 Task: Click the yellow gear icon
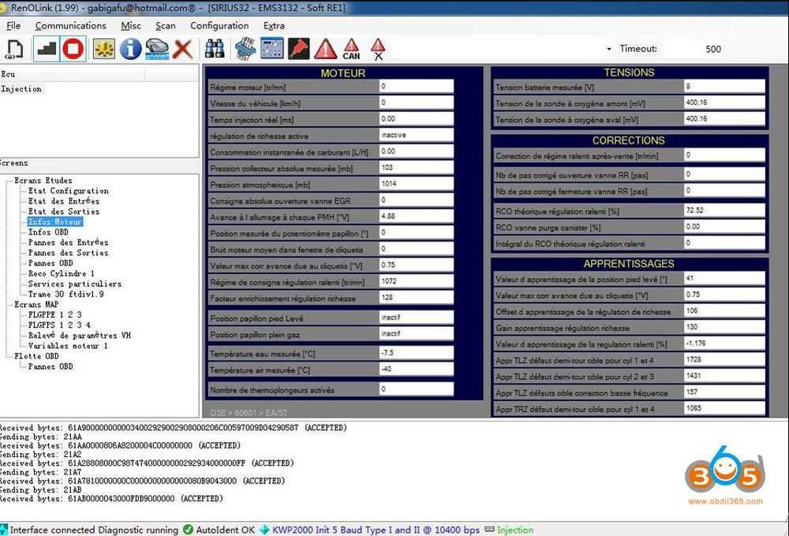point(103,49)
